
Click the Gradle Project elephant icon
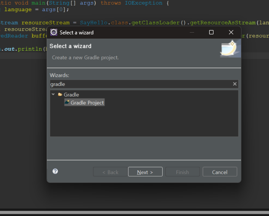[67, 102]
